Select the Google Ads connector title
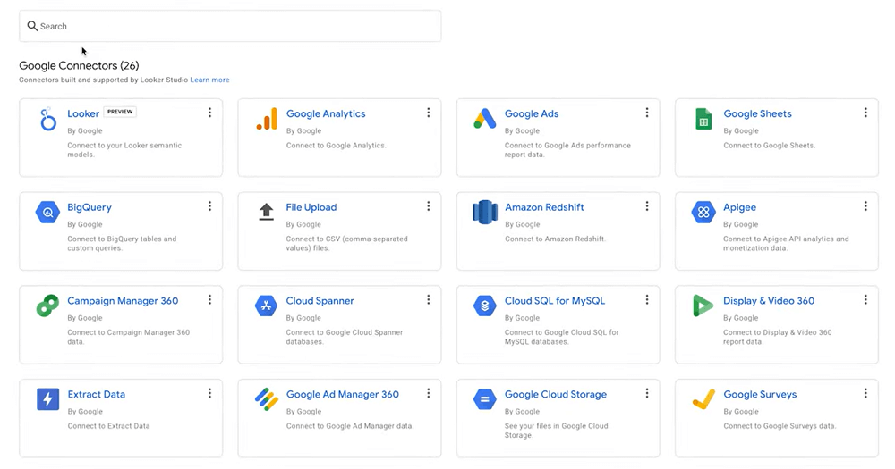This screenshot has width=895, height=469. [x=532, y=113]
